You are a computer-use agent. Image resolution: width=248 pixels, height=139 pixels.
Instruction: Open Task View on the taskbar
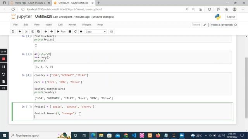tap(84, 136)
